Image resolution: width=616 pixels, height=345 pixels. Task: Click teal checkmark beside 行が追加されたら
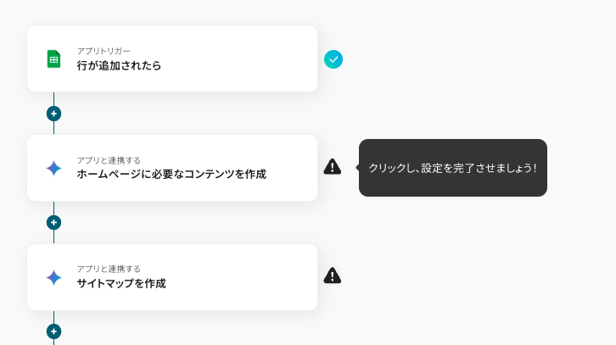(x=333, y=59)
